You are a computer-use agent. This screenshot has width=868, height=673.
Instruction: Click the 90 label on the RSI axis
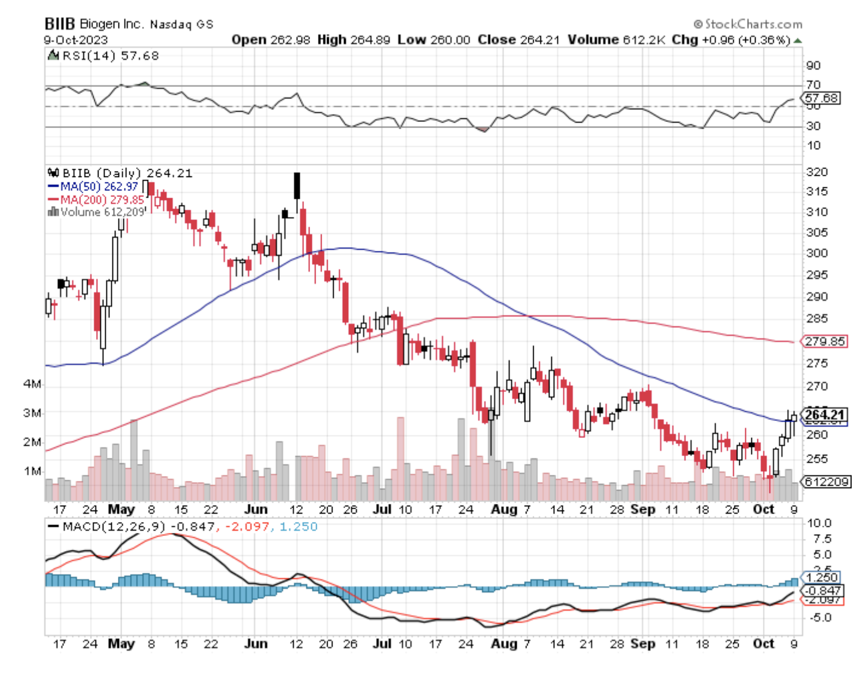[813, 65]
